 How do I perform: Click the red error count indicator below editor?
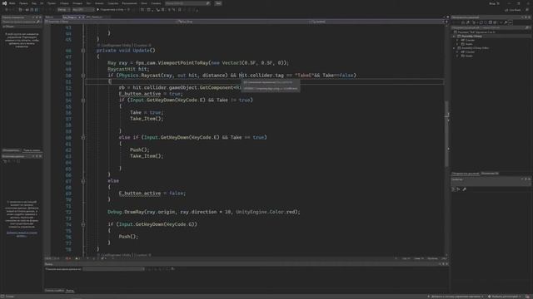(x=67, y=258)
